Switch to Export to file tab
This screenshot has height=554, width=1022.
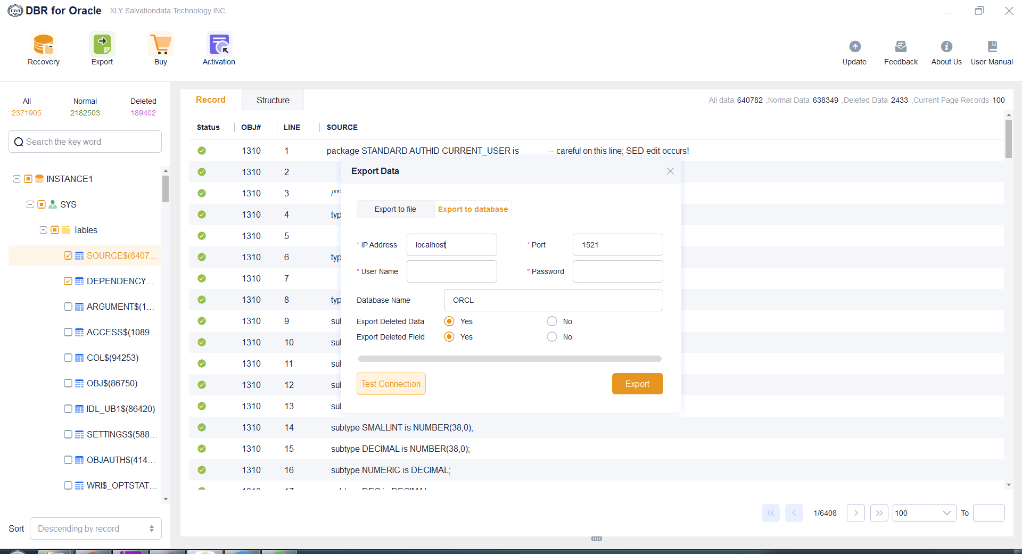(395, 209)
